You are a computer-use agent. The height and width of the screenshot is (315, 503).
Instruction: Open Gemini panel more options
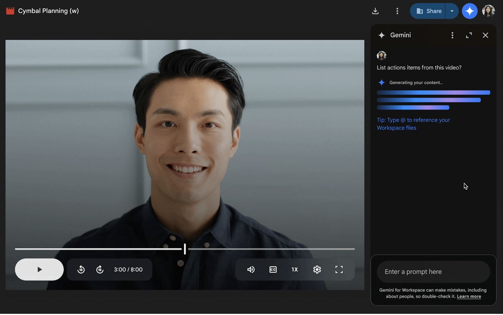pos(452,35)
